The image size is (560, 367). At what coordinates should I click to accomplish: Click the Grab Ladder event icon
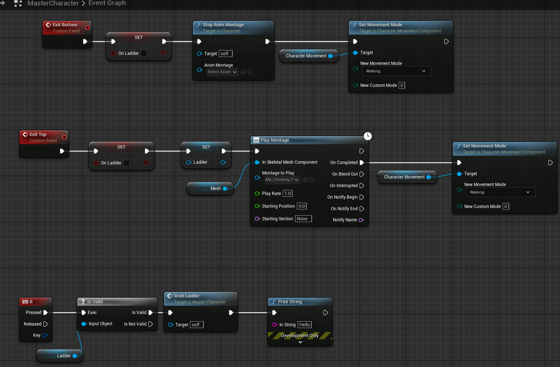[170, 296]
